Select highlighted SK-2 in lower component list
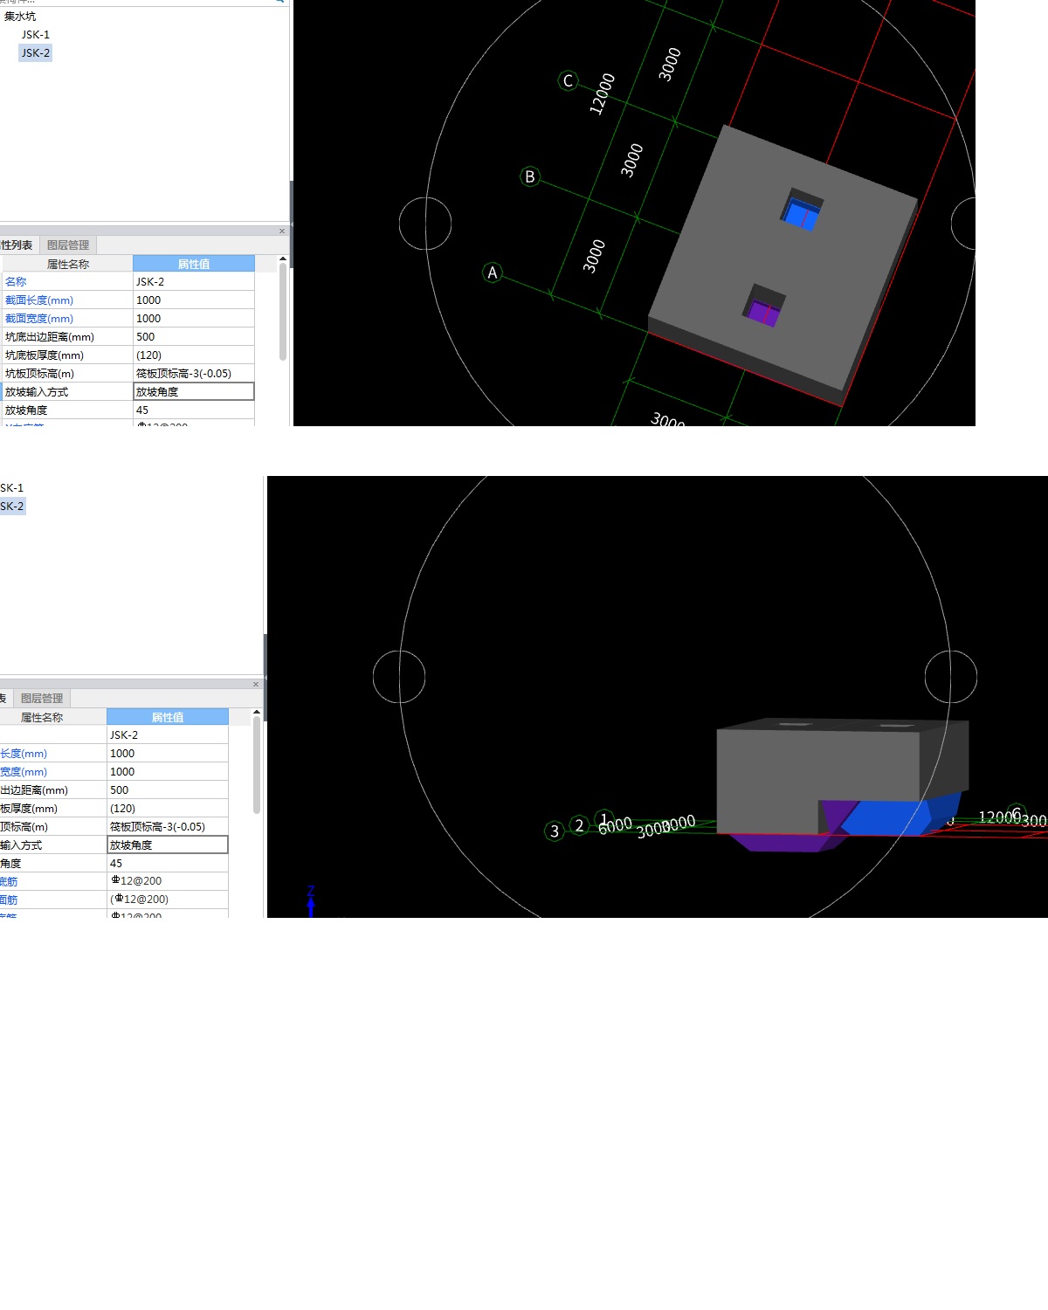 pos(12,507)
